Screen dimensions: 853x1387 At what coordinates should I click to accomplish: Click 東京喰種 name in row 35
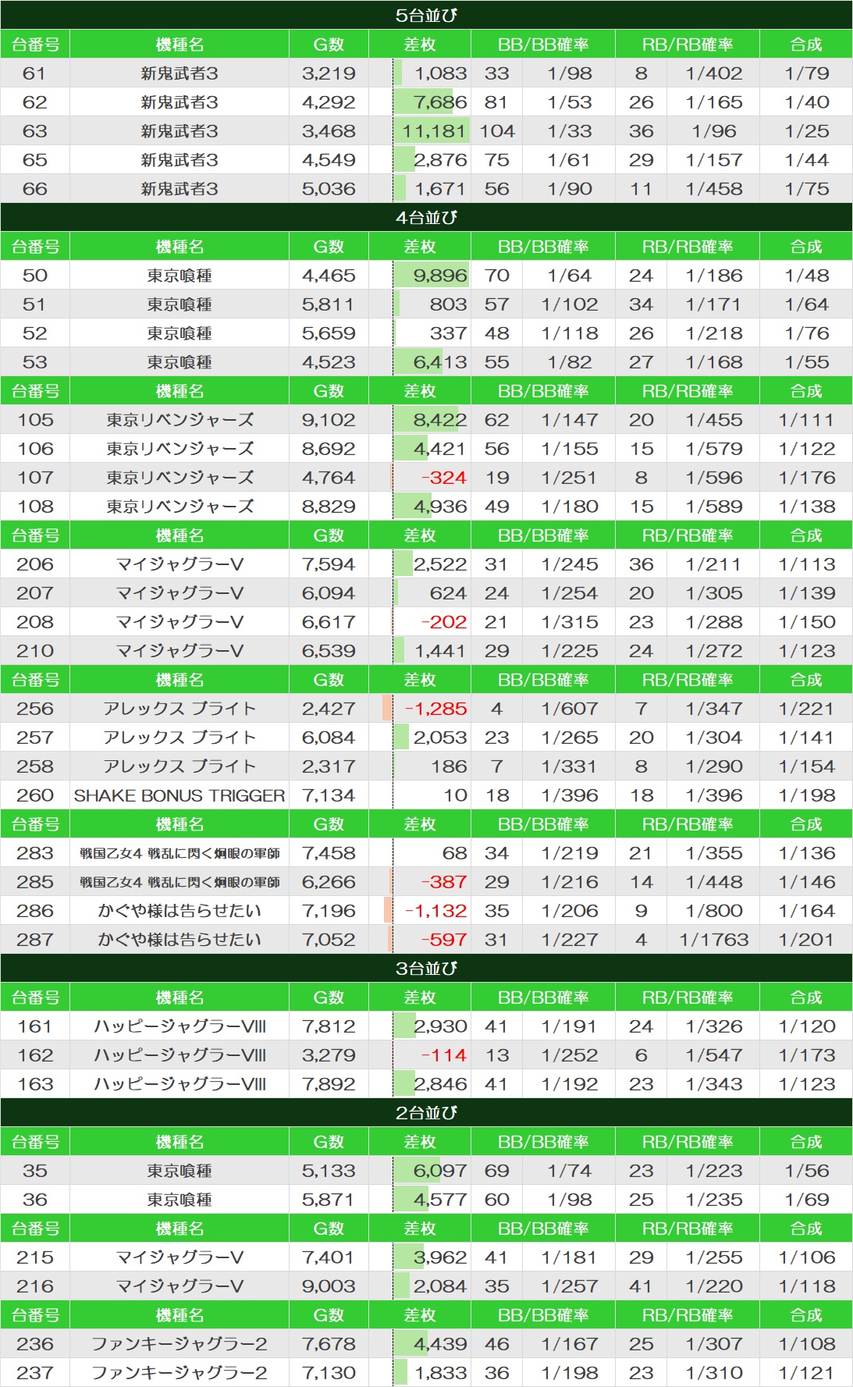(179, 1171)
